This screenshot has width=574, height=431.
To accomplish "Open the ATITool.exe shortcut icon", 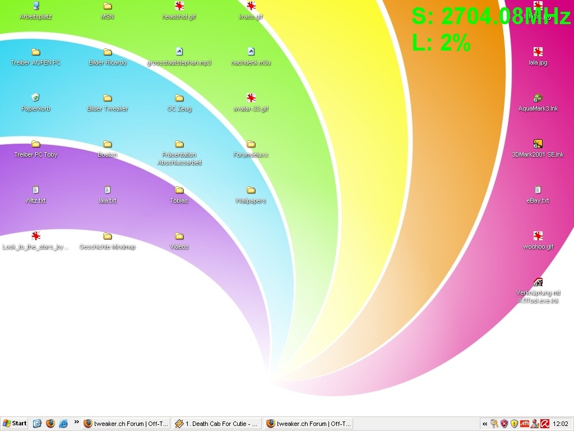I will (x=538, y=283).
